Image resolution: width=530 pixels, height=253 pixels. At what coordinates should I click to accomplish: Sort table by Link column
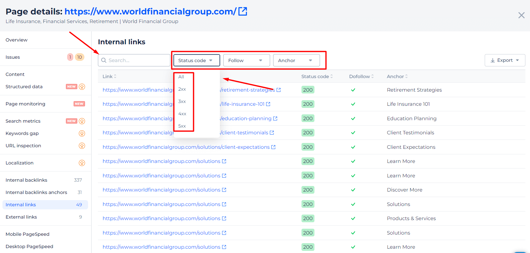[x=110, y=76]
